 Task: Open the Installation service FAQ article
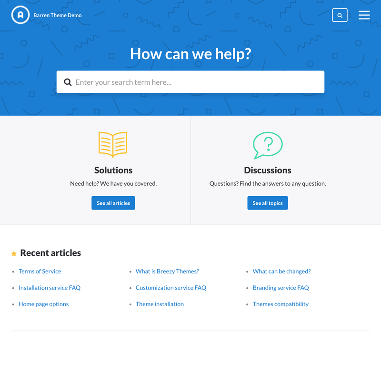tap(50, 288)
